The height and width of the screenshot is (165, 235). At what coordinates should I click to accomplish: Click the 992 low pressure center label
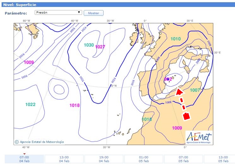[x=168, y=79]
